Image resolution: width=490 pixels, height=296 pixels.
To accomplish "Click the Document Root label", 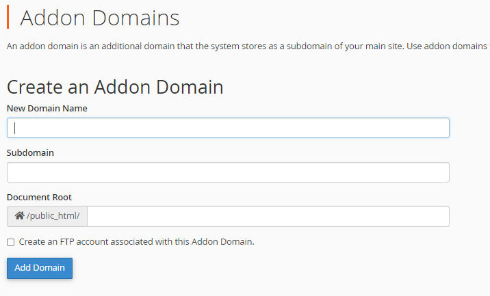I will (39, 197).
